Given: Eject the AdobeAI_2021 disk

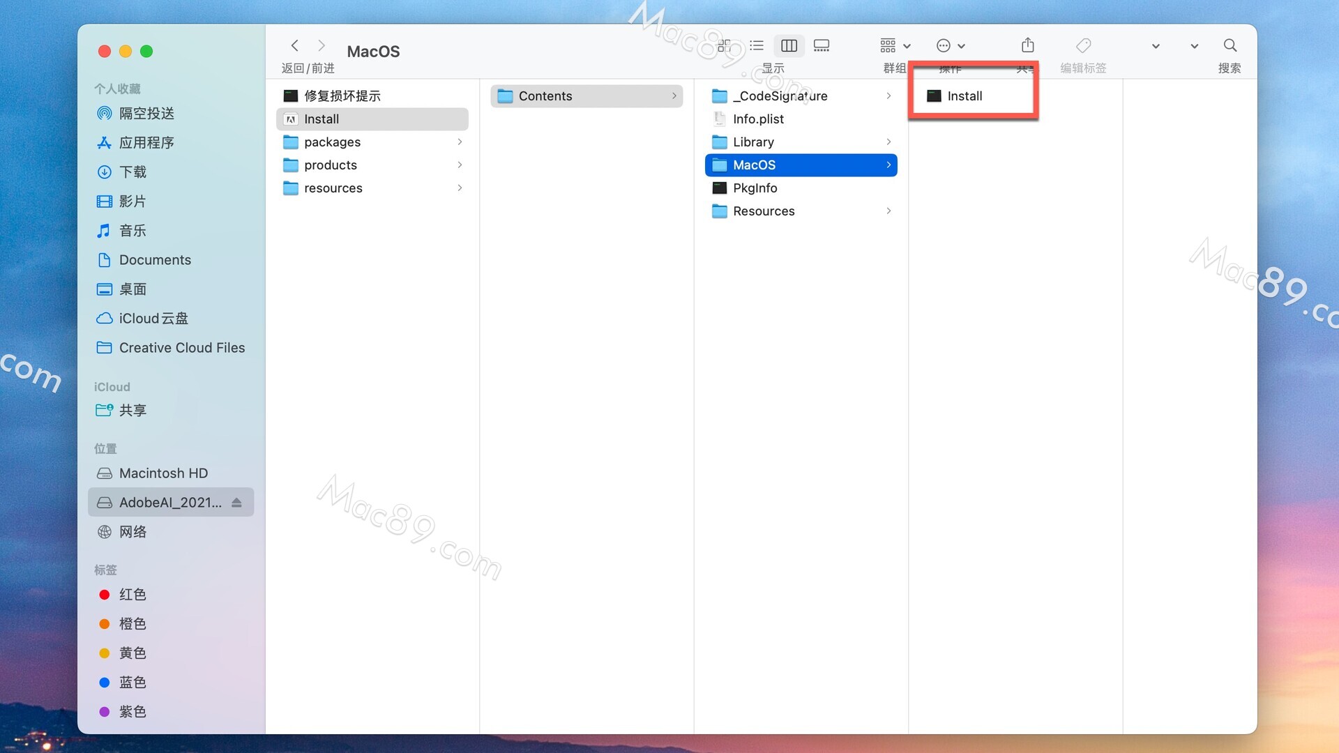Looking at the screenshot, I should click(236, 503).
